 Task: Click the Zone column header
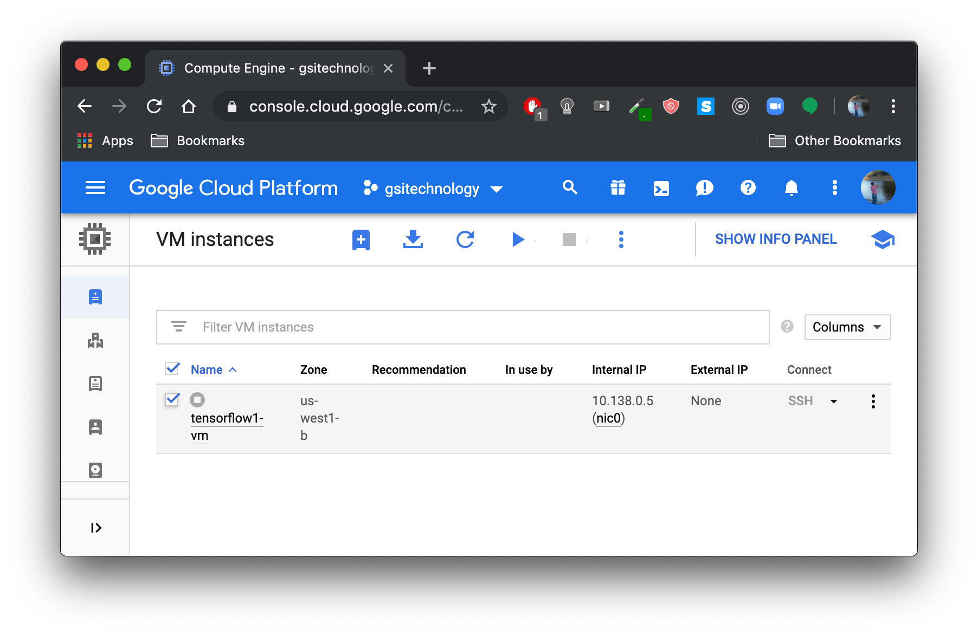313,369
